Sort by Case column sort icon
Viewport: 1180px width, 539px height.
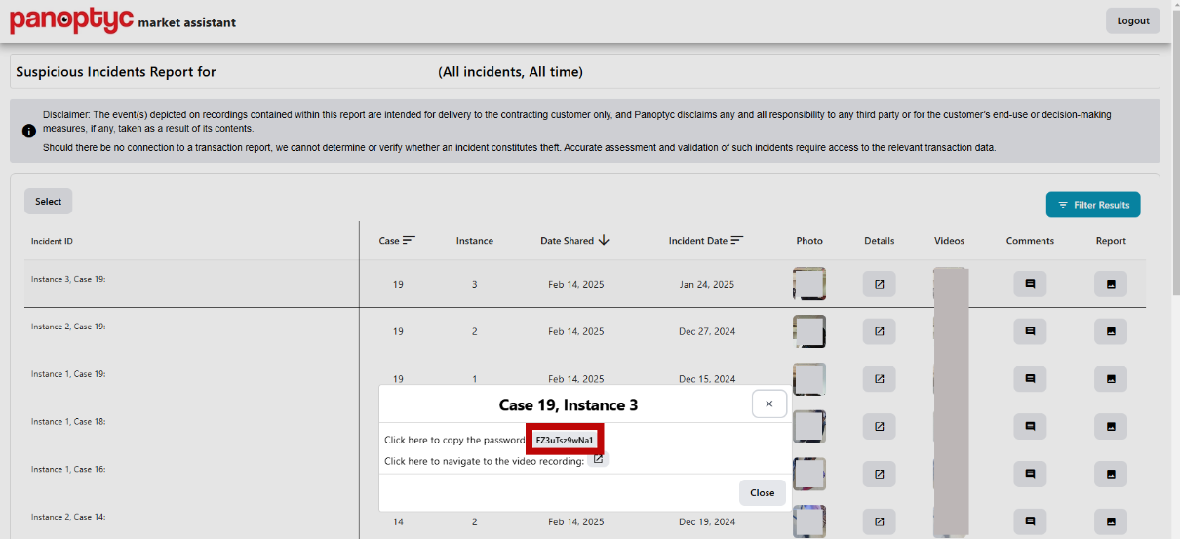click(410, 240)
